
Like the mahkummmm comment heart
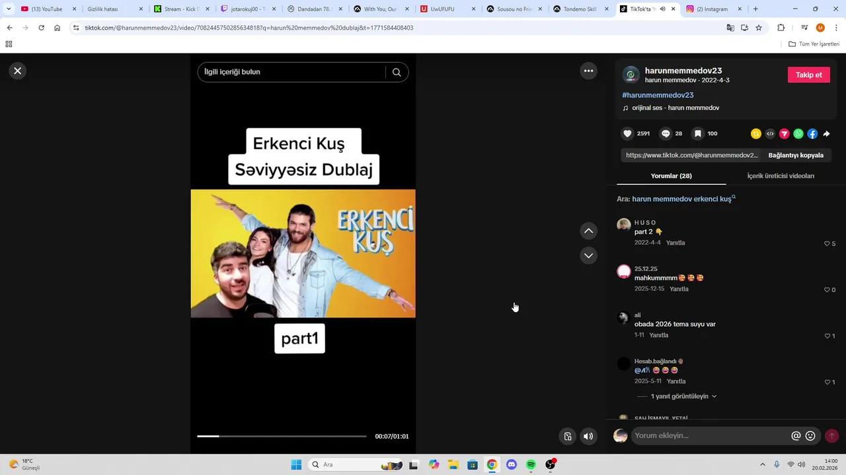tap(827, 290)
